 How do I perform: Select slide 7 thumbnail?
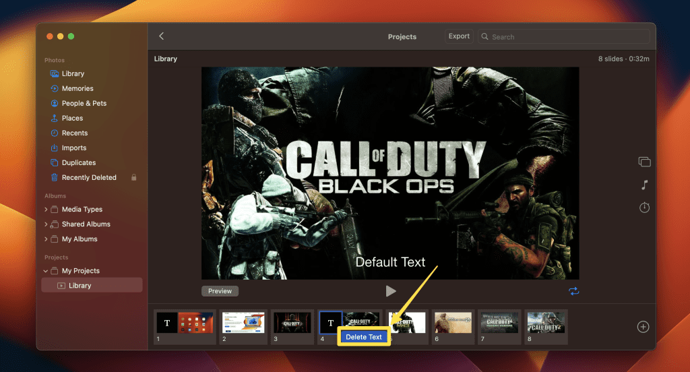click(x=499, y=323)
